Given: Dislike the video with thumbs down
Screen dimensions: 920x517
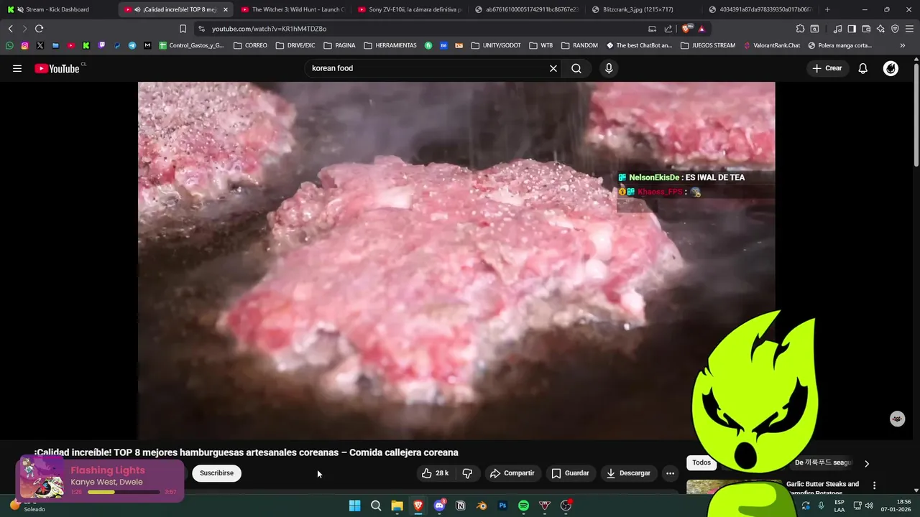Looking at the screenshot, I should tap(467, 473).
